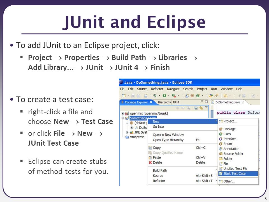The width and height of the screenshot is (269, 202).
Task: Click the Annotation icon in New submenu
Action: pyautogui.click(x=221, y=149)
